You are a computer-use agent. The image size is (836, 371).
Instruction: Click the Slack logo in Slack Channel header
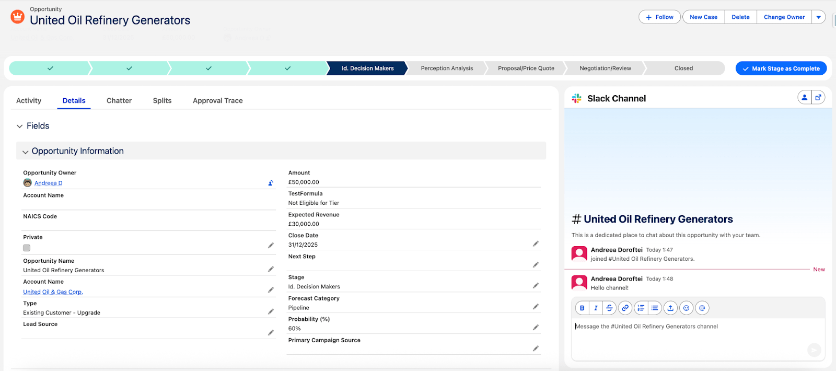point(577,98)
